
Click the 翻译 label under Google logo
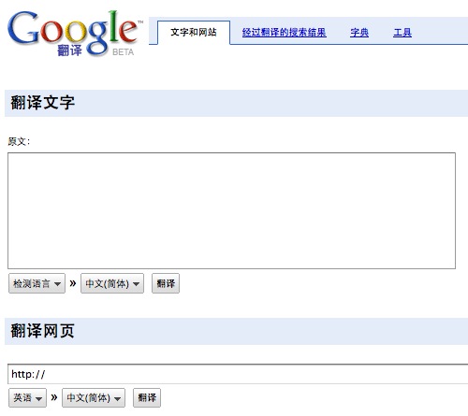coord(69,50)
